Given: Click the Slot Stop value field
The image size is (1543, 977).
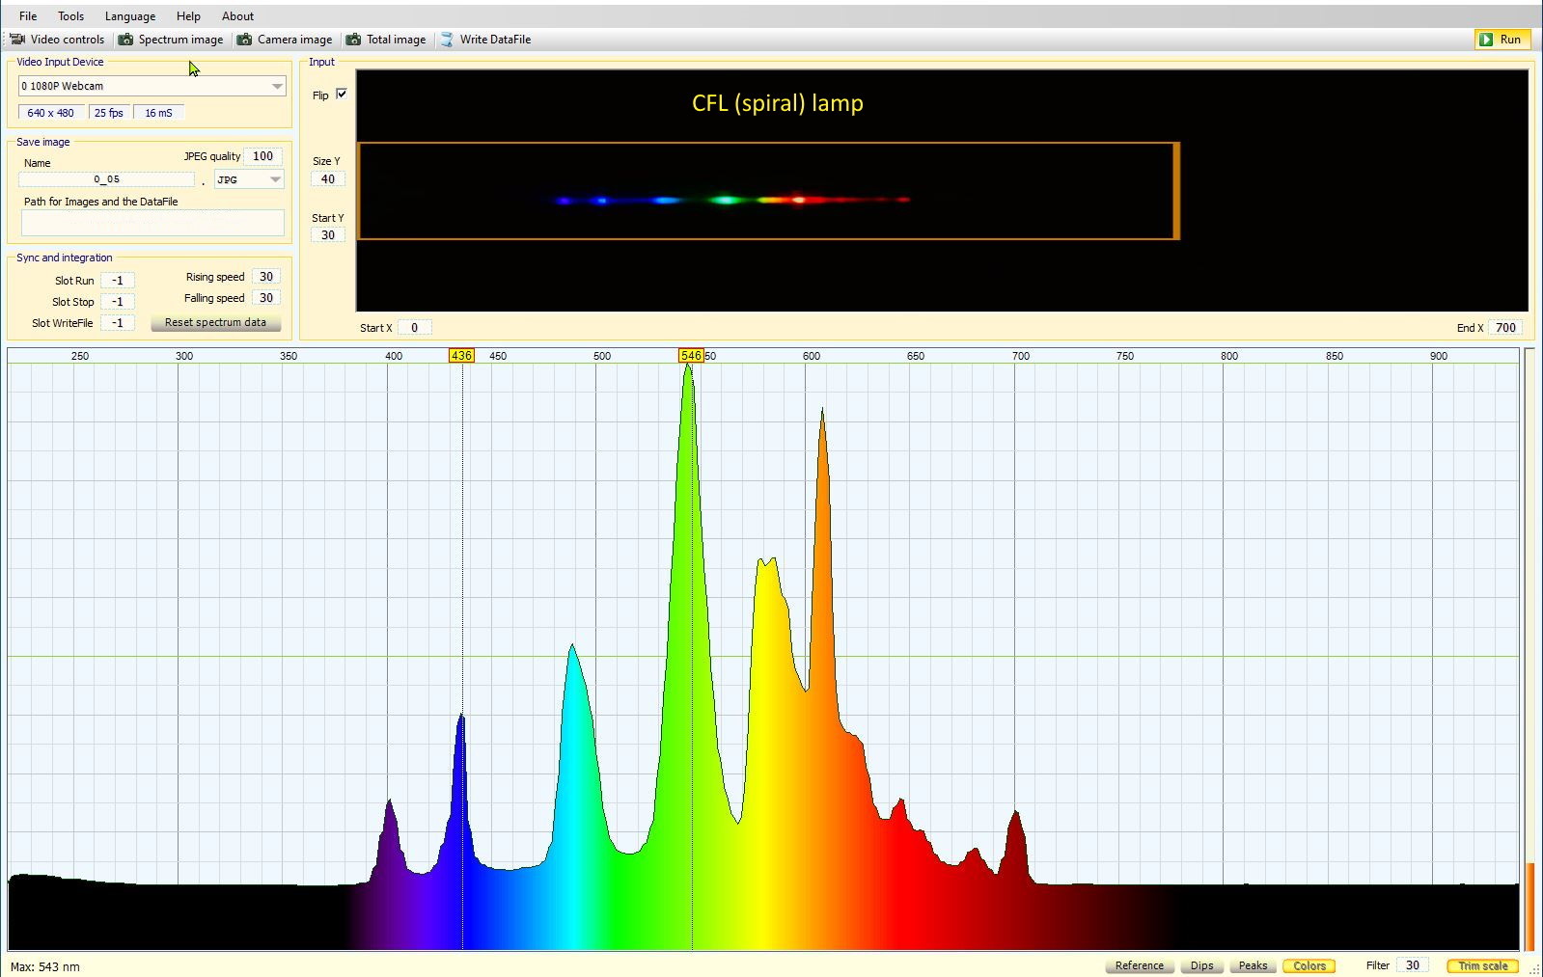Looking at the screenshot, I should click(117, 302).
